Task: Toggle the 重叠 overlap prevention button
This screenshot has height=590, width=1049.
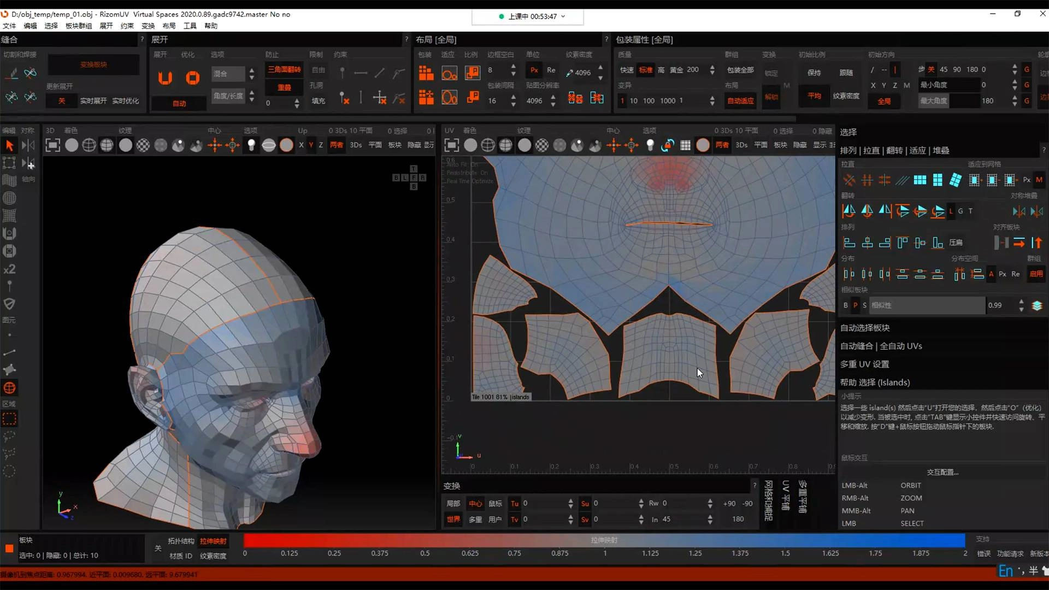Action: coord(284,87)
